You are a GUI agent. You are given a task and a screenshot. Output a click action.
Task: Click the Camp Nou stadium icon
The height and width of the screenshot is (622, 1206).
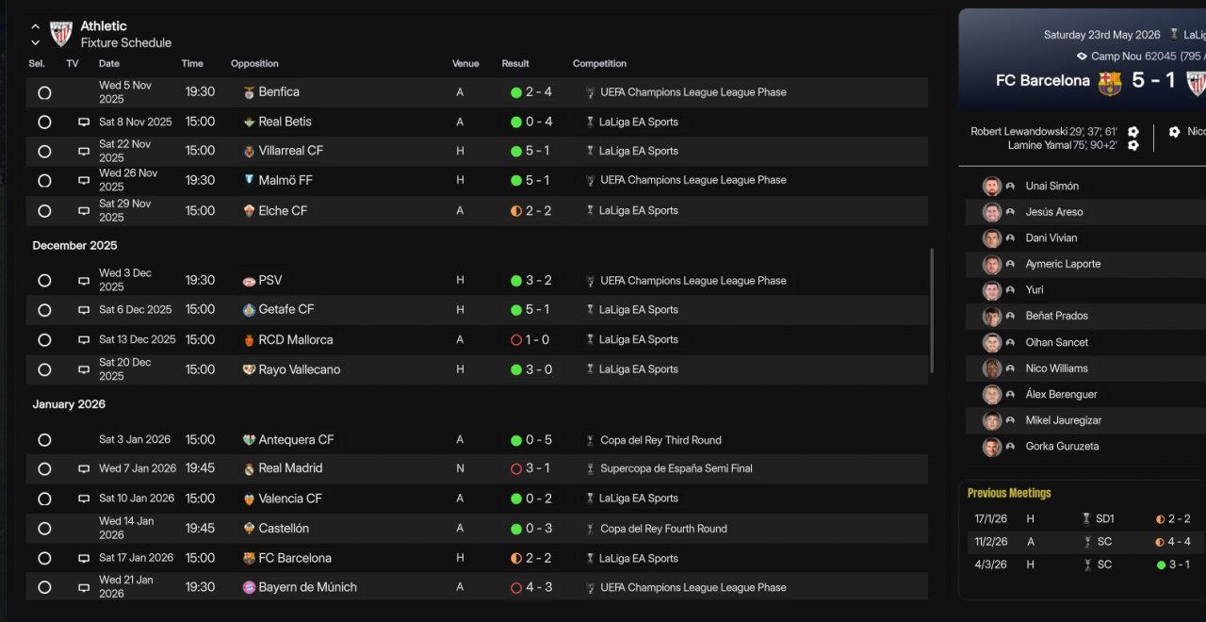click(1082, 57)
